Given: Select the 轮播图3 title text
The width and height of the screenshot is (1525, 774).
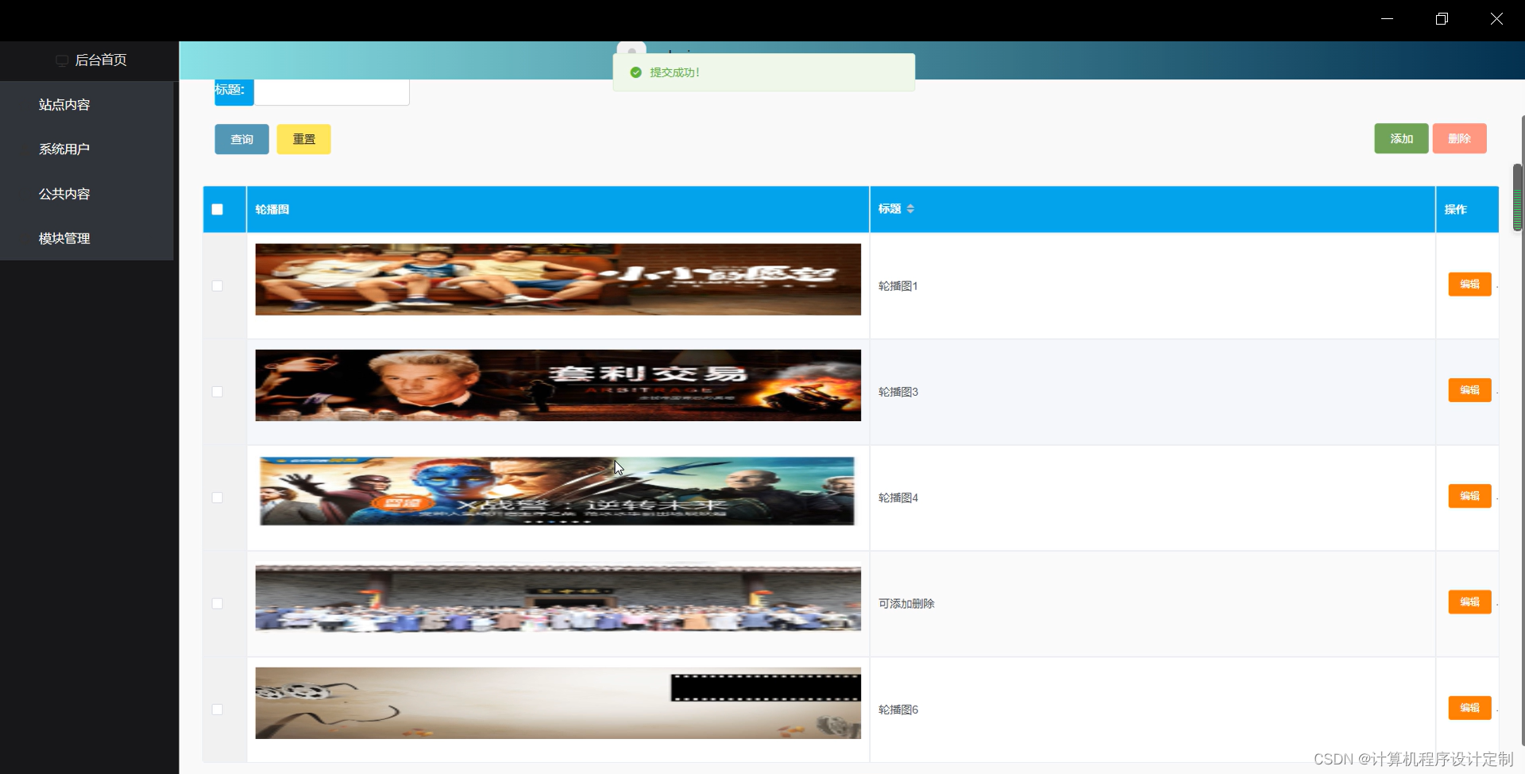Looking at the screenshot, I should (898, 392).
